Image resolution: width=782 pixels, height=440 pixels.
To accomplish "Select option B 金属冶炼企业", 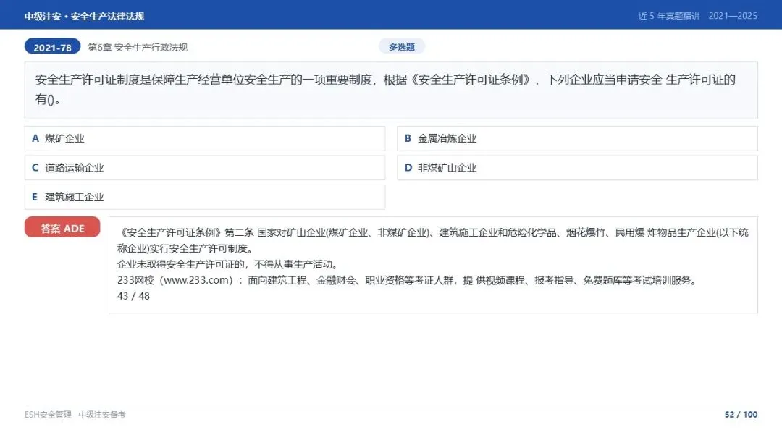I will (x=577, y=138).
